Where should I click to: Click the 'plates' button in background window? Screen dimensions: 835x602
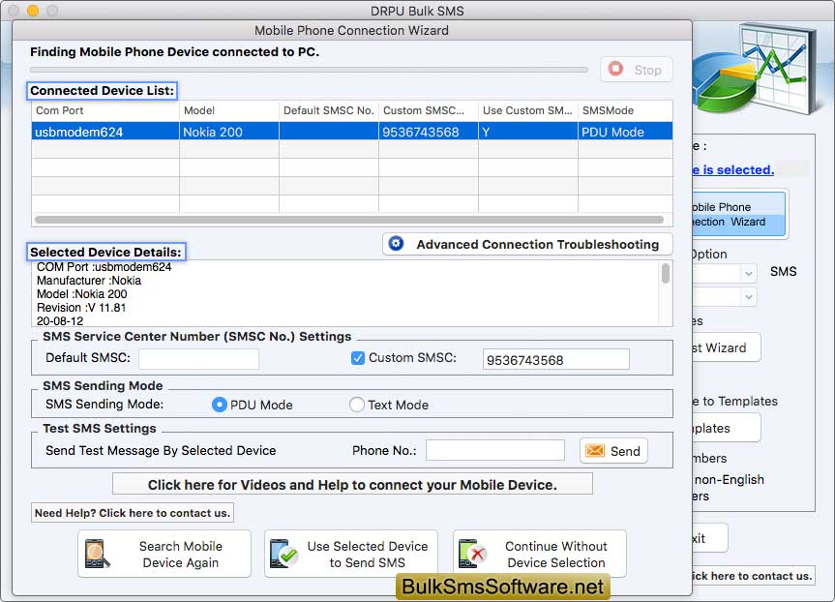(x=726, y=428)
